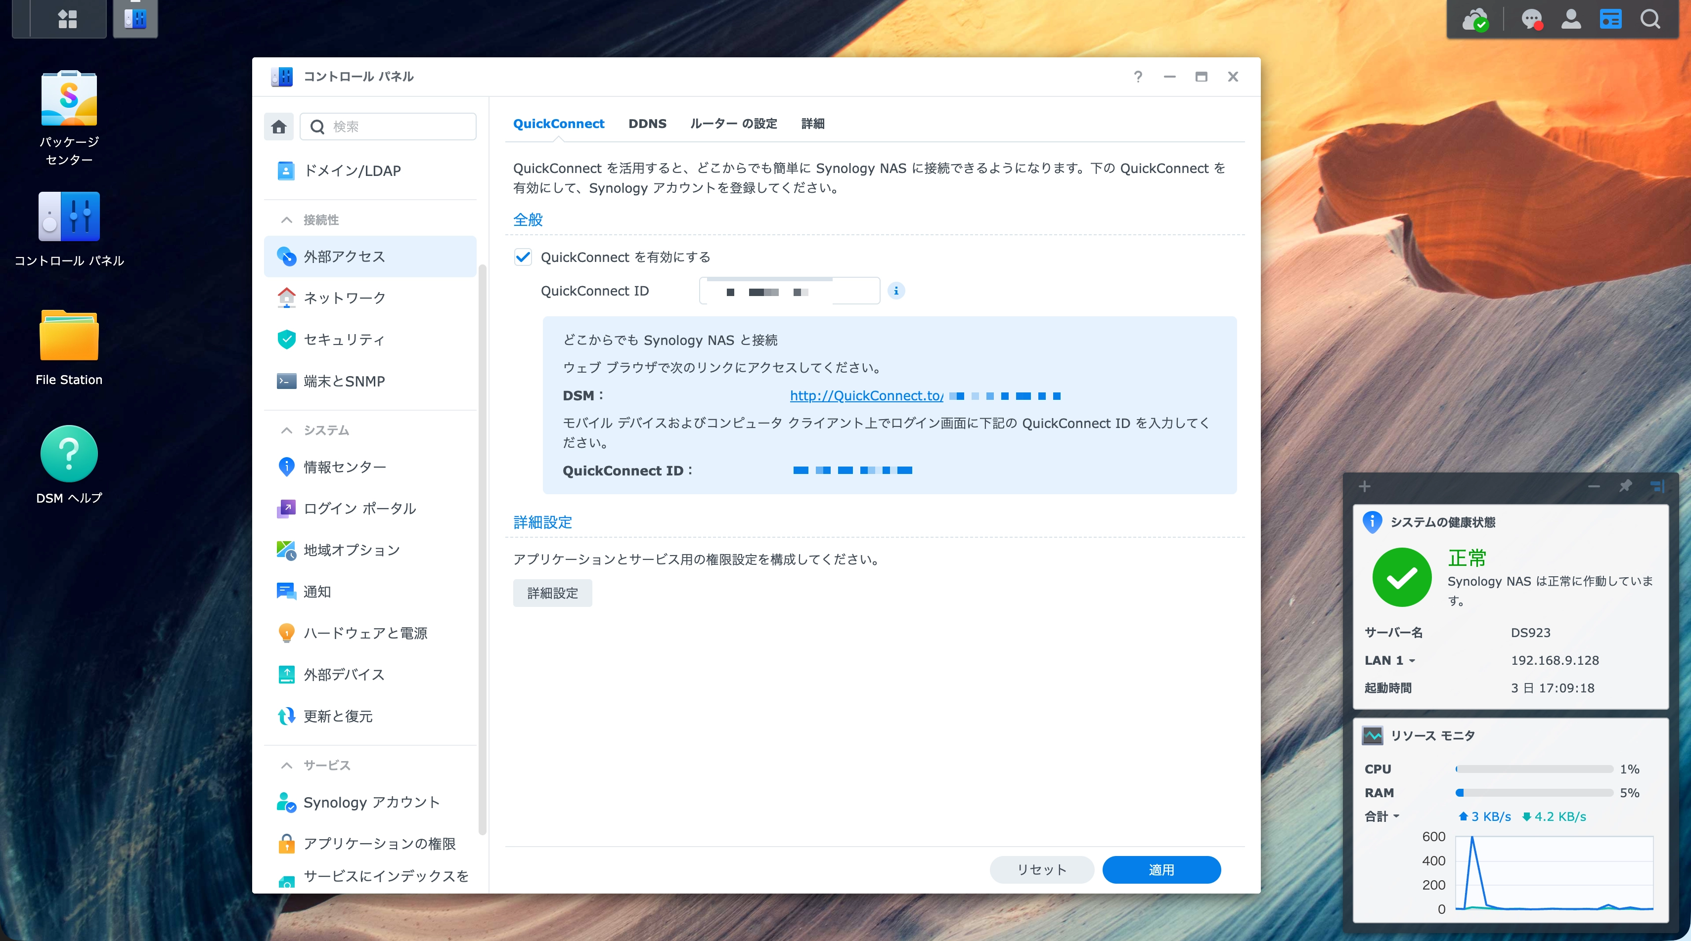This screenshot has height=941, width=1691.
Task: Collapse the システム sidebar section
Action: (287, 430)
